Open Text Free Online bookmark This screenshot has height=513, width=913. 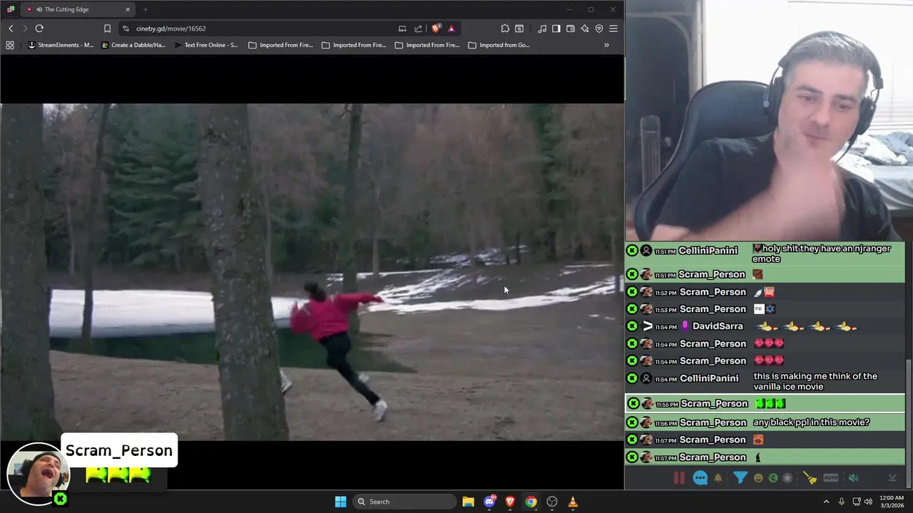(206, 45)
